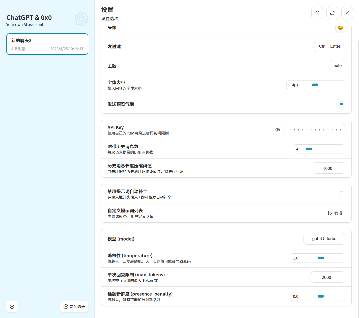The image size is (359, 318).
Task: Click the reset/refresh icon in settings header
Action: 332,13
